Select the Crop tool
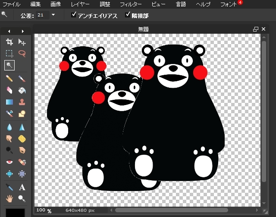 click(9, 42)
